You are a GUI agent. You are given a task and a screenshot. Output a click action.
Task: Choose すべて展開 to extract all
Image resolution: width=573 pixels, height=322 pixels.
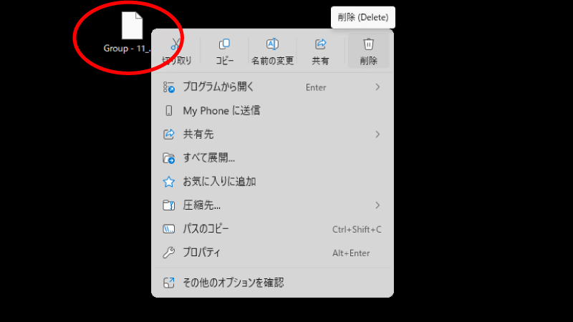(x=209, y=158)
